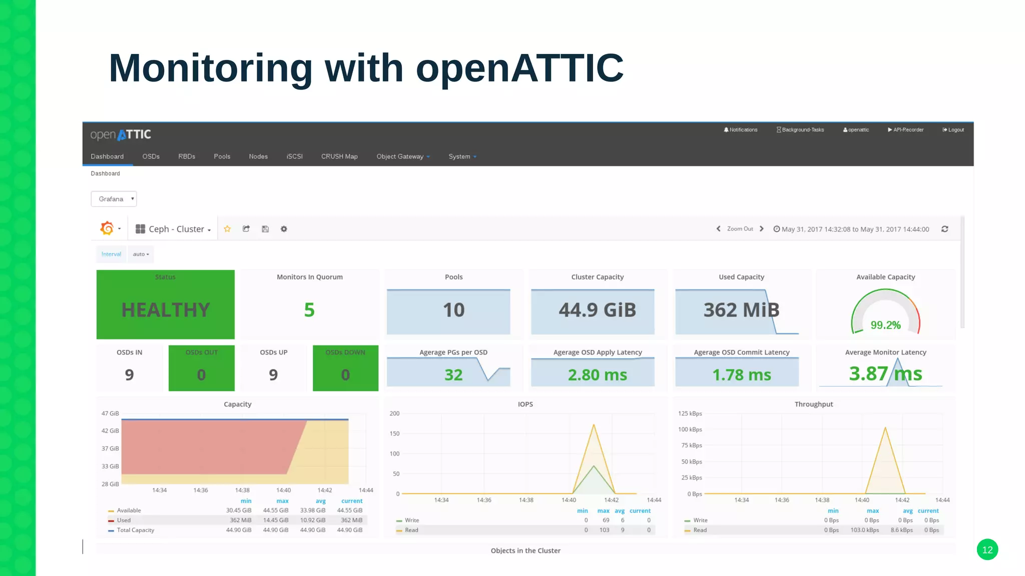Open the RBDs tab
The image size is (1025, 576).
pos(187,156)
